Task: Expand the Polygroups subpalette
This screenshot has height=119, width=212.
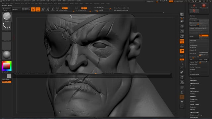Action: [x=194, y=99]
